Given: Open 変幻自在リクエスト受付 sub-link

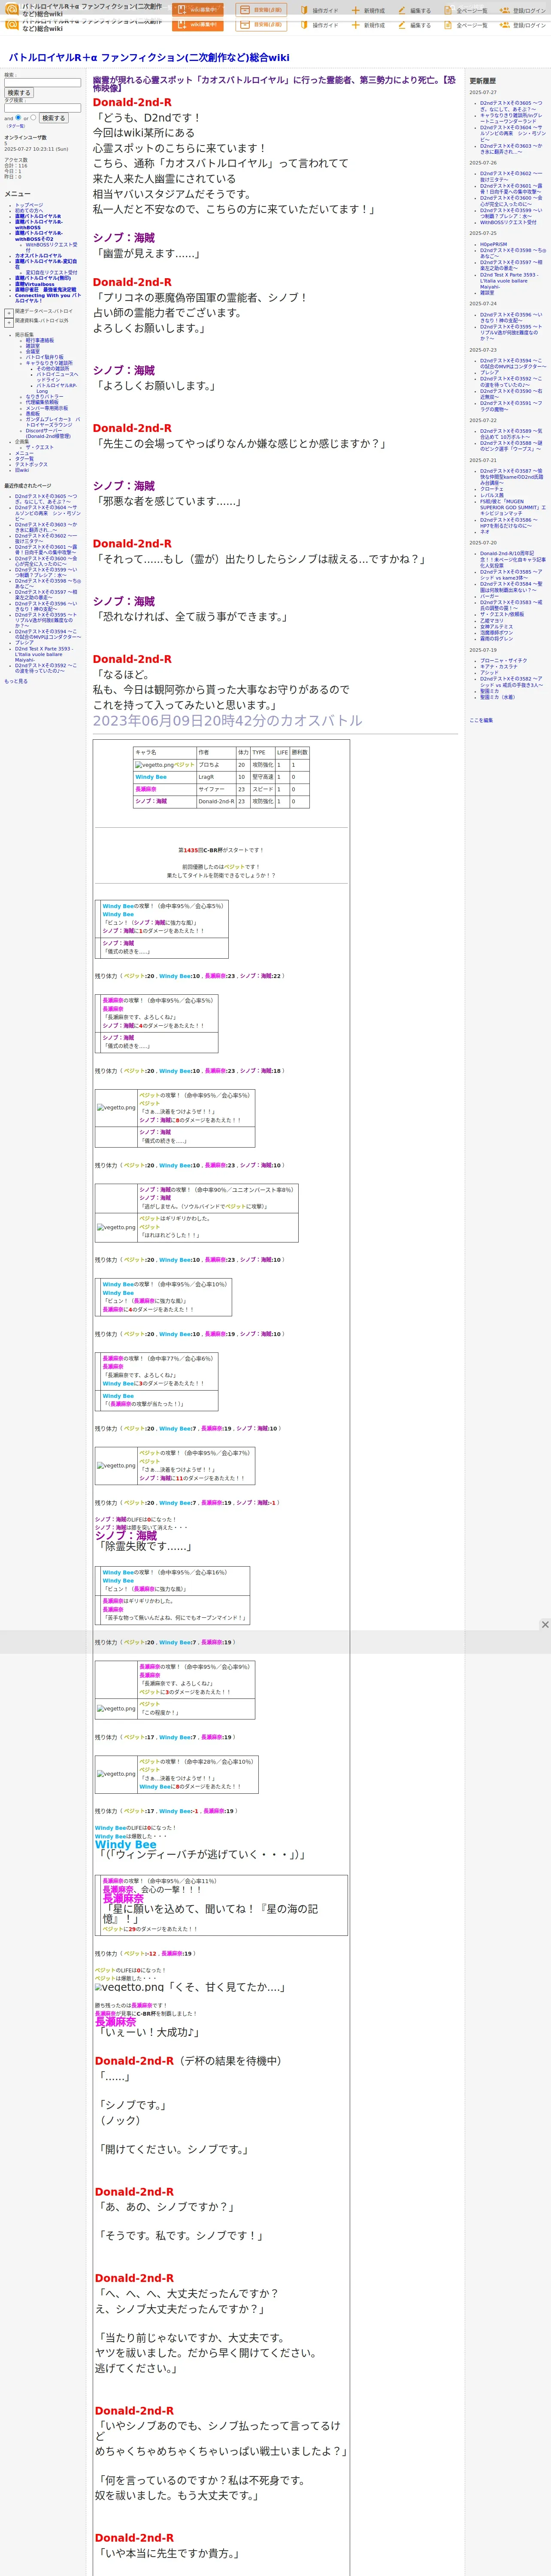Looking at the screenshot, I should [x=51, y=273].
